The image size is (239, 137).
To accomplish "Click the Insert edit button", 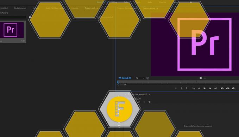I will pos(222,88).
